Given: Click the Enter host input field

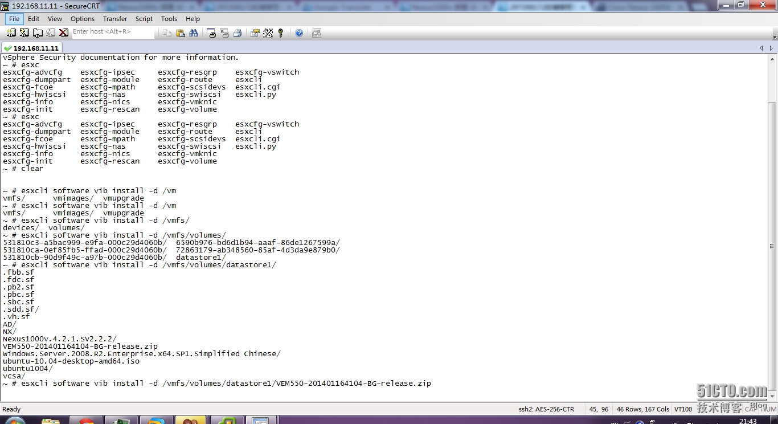Looking at the screenshot, I should click(113, 32).
